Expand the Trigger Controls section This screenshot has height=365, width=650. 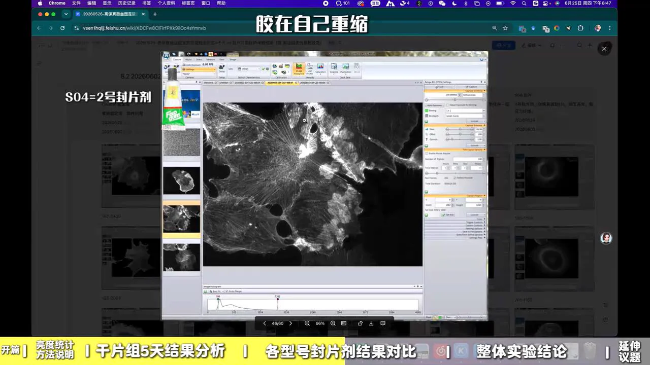455,223
